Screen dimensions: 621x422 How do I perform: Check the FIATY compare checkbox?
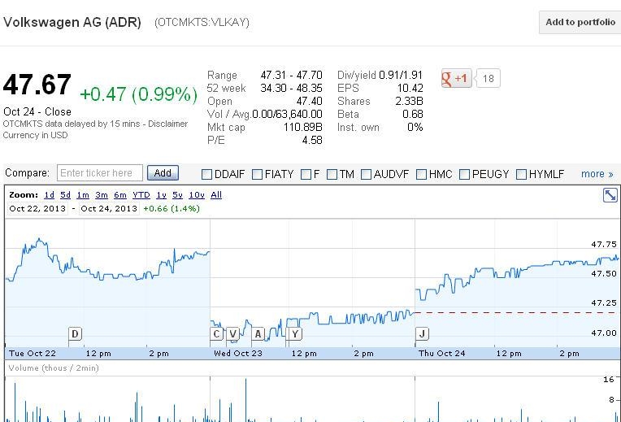(257, 174)
